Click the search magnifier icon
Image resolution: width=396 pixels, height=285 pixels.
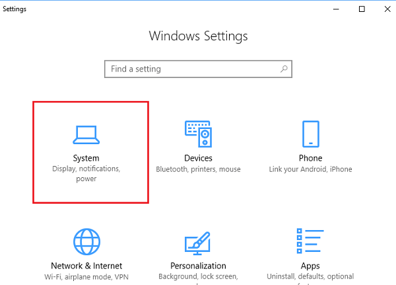click(x=284, y=69)
